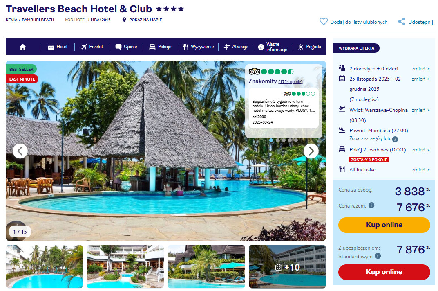Viewport: 438px width, 291px height.
Task: Open info icon next to Cena razem
Action: (371, 205)
